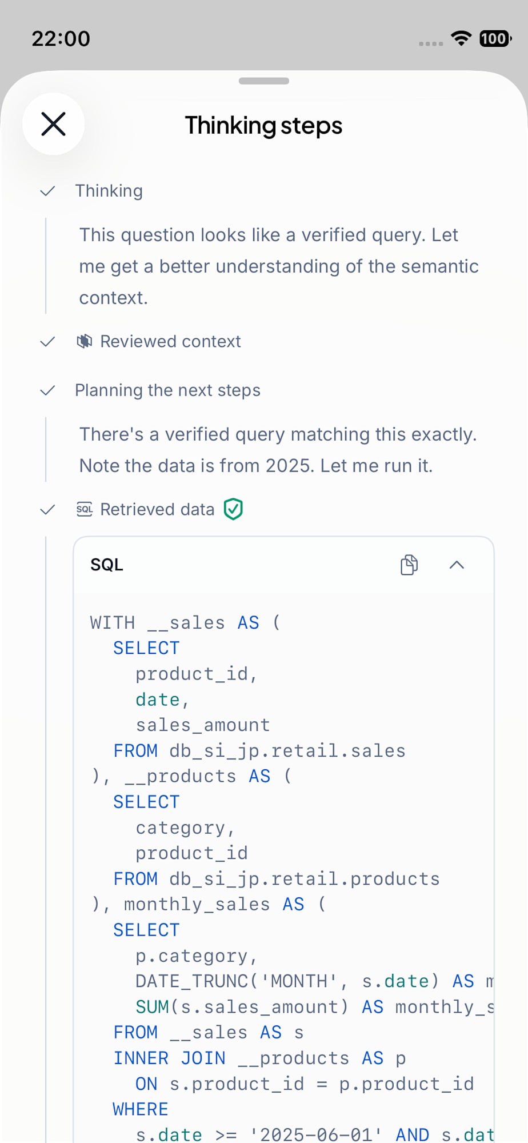The image size is (528, 1143).
Task: Tap the checkmark next to Thinking
Action: pos(47,191)
